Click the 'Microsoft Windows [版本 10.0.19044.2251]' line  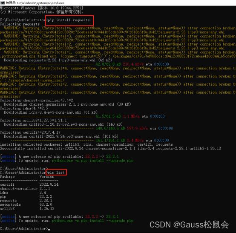click(x=41, y=8)
